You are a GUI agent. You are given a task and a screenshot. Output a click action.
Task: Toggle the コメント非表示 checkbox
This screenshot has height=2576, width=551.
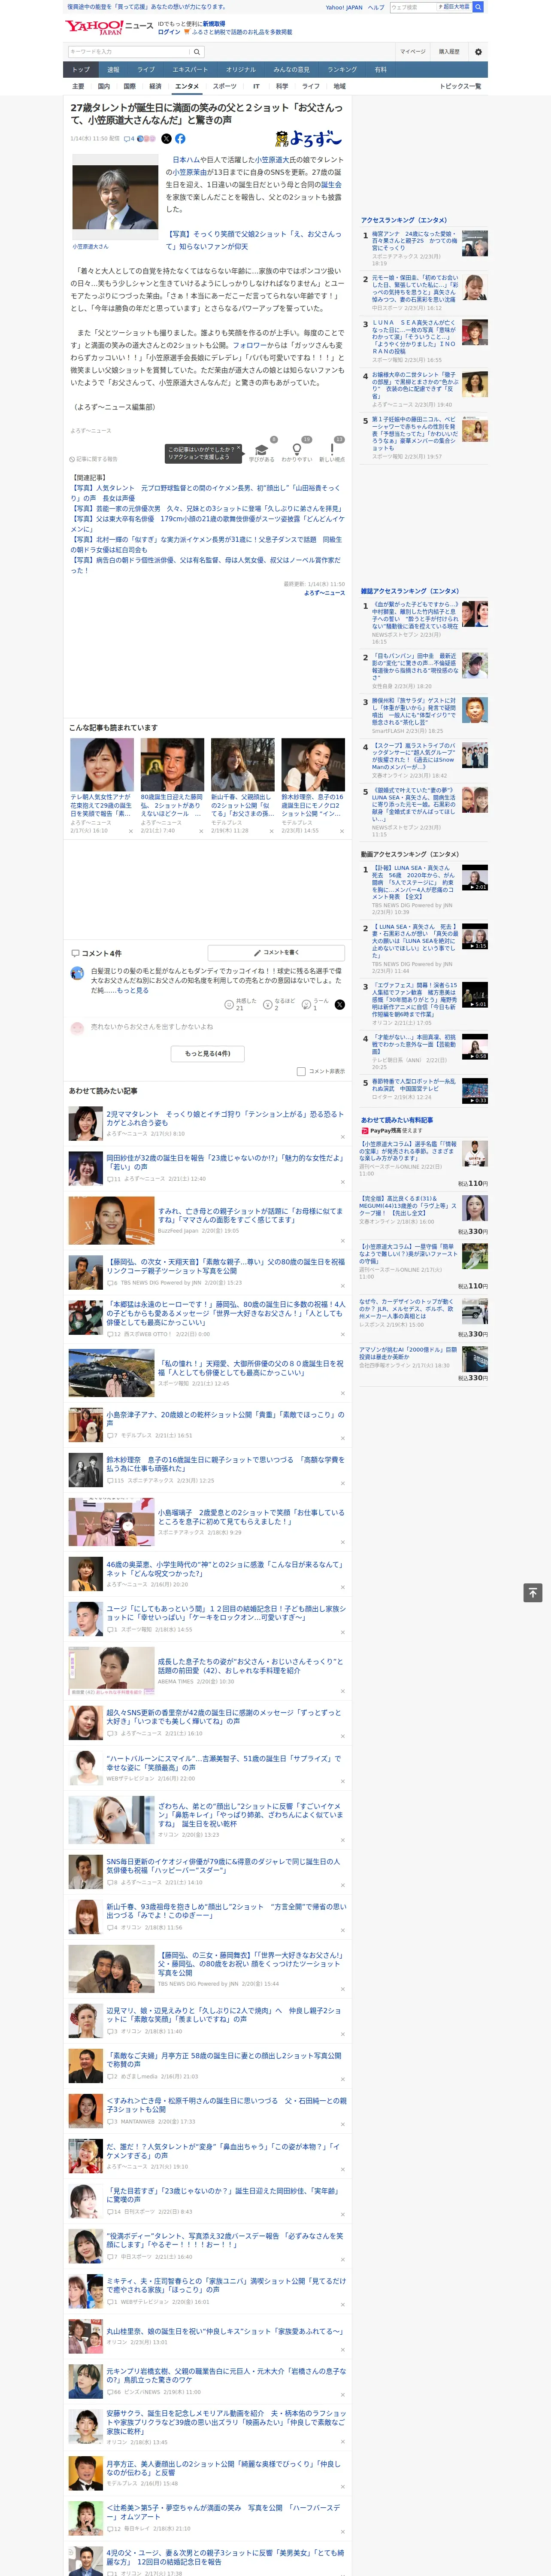[301, 1071]
